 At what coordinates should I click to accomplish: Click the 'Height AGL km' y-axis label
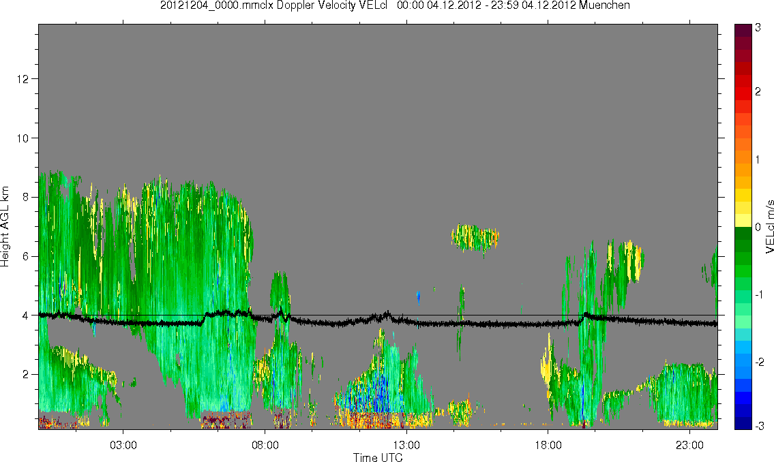[x=5, y=226]
